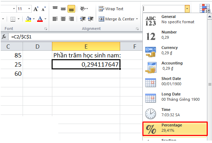Image resolution: width=212 pixels, height=143 pixels.
Task: Click cell containing 85
Action: tap(12, 55)
